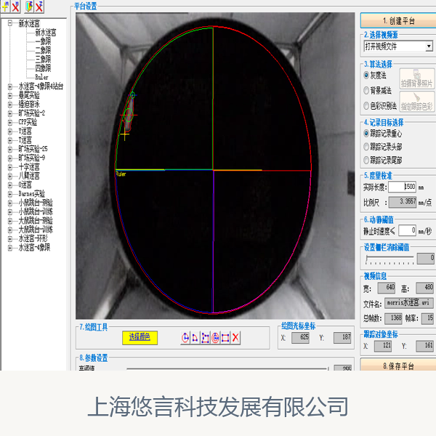This screenshot has height=436, width=436.
Task: Click the 文件名 field showing morris水迷宫.avi
Action: (408, 303)
